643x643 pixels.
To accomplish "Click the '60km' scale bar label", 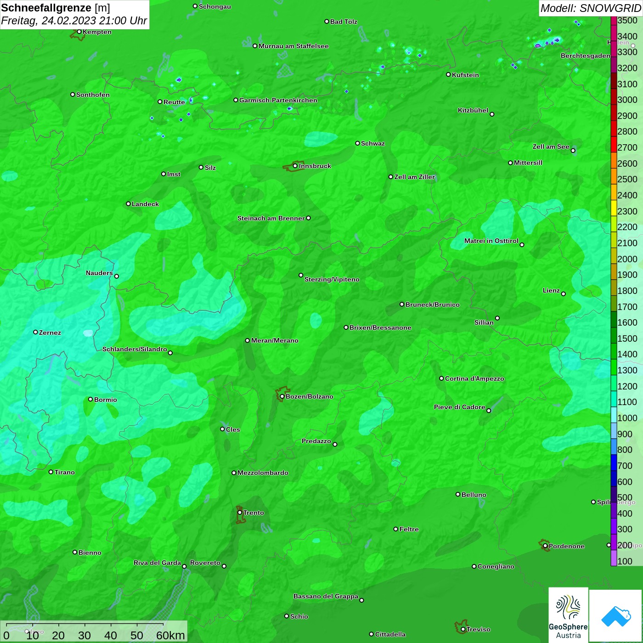I will pyautogui.click(x=170, y=635).
